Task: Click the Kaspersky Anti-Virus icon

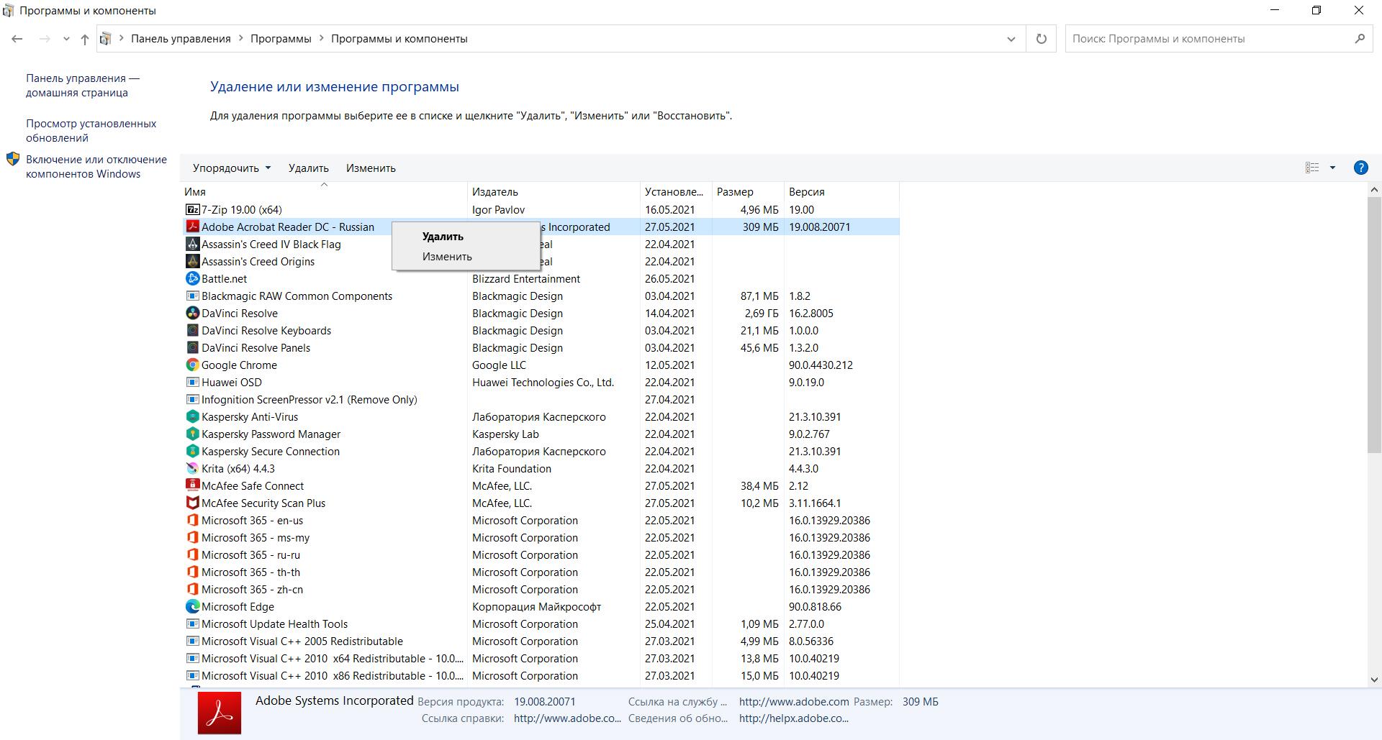Action: tap(192, 416)
